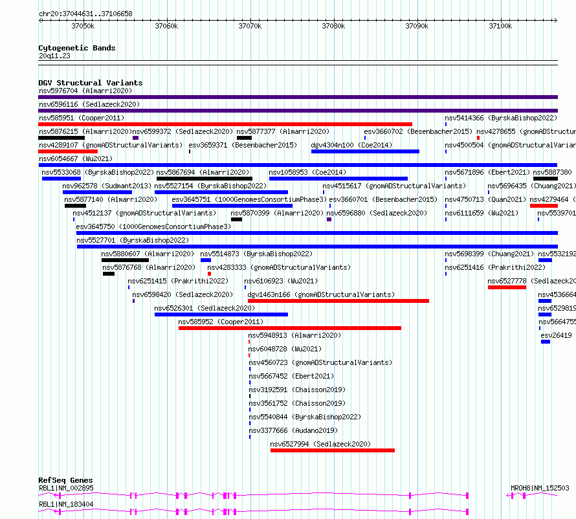The width and height of the screenshot is (576, 519).
Task: Click the esv3660702 (Besenbacher2015) label
Action: pyautogui.click(x=418, y=131)
